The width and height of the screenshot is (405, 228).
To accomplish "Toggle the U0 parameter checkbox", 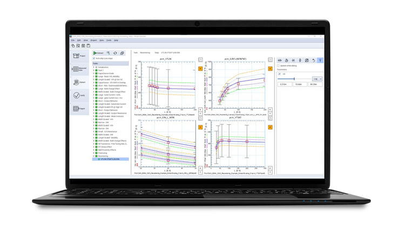I will [280, 74].
